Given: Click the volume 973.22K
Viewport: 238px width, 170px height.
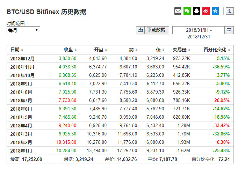Looking at the screenshot, I should pyautogui.click(x=181, y=58).
